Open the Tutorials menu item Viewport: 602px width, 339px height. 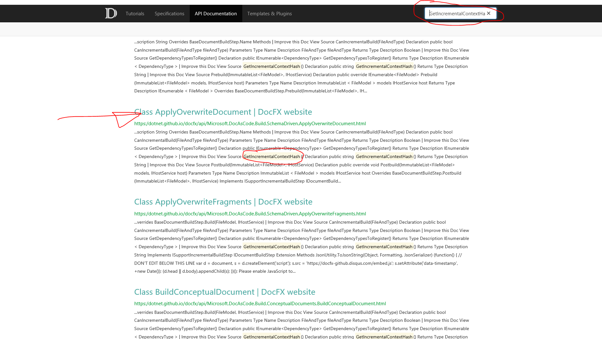click(x=135, y=13)
